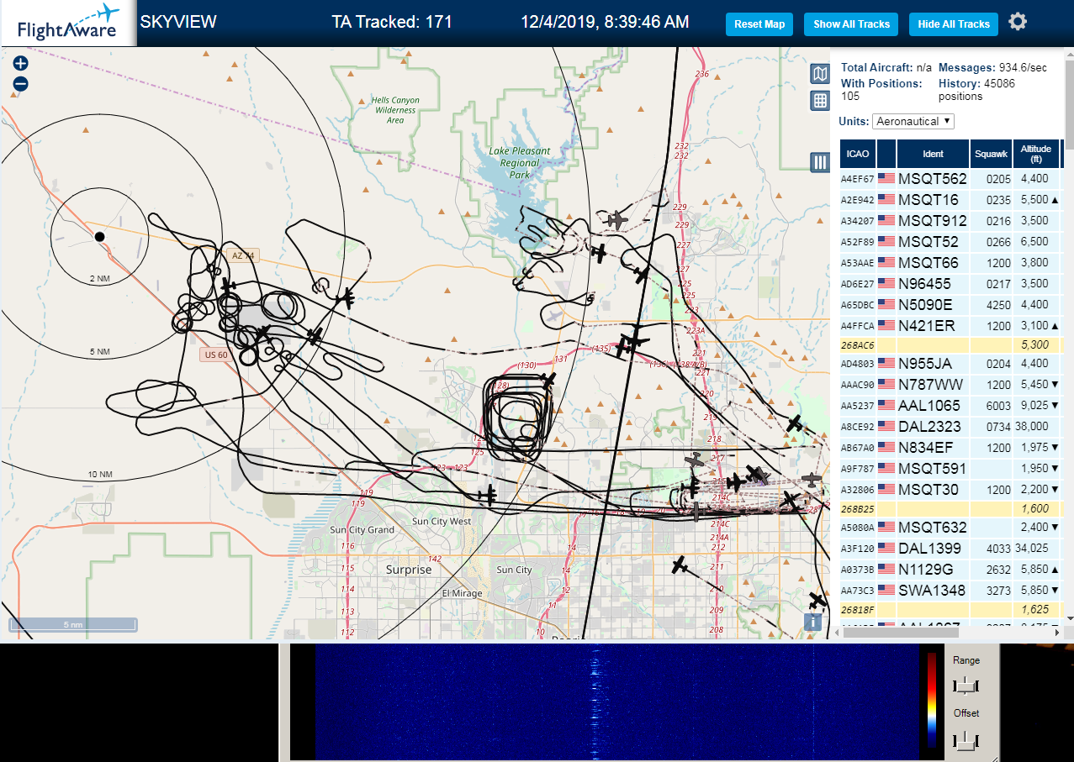
Task: Click the US flag in the MSQT632 row
Action: (x=886, y=527)
